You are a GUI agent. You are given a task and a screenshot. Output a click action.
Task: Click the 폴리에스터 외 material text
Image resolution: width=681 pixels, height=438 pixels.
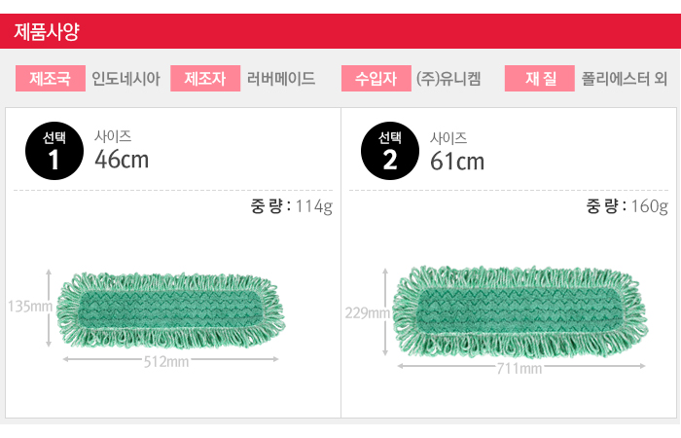[x=625, y=79]
